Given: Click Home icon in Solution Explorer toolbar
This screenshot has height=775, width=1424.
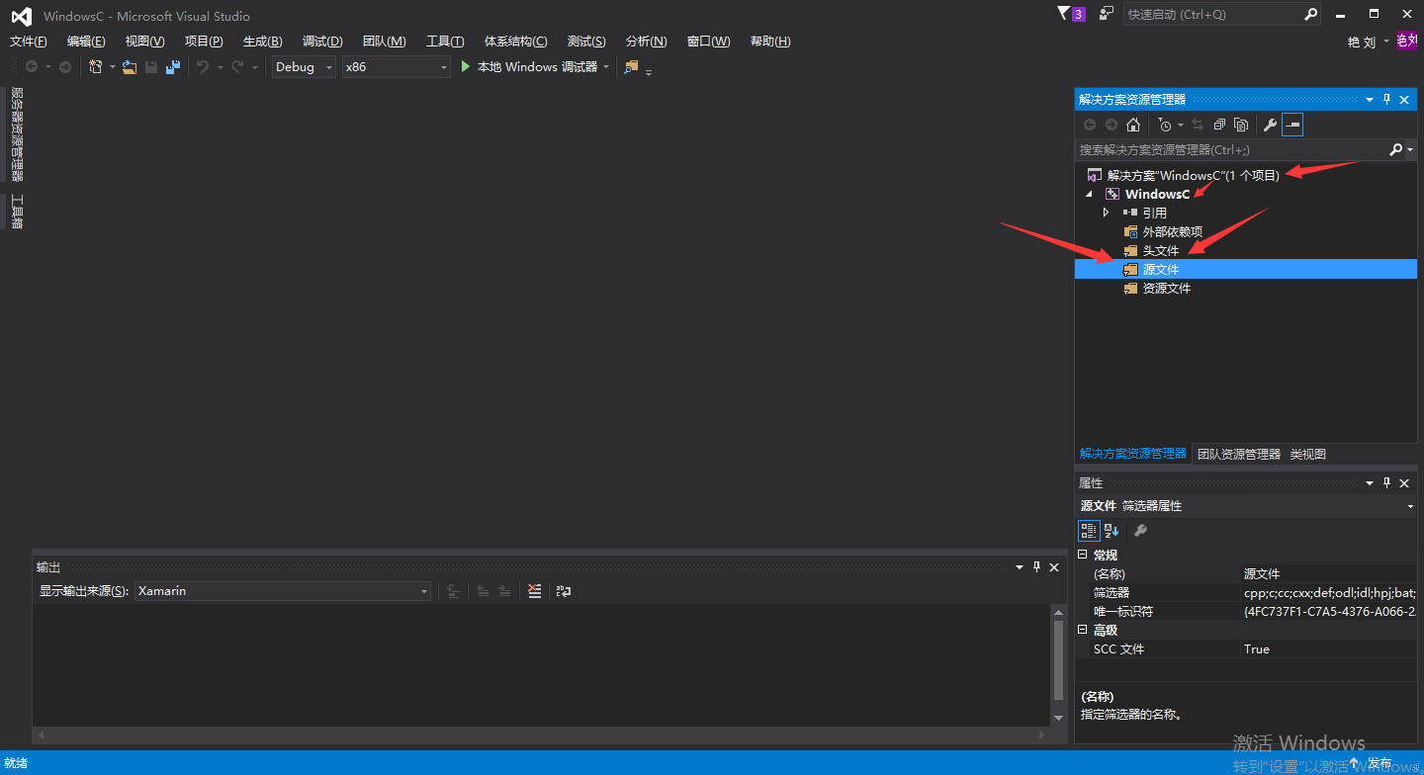Looking at the screenshot, I should click(x=1133, y=125).
